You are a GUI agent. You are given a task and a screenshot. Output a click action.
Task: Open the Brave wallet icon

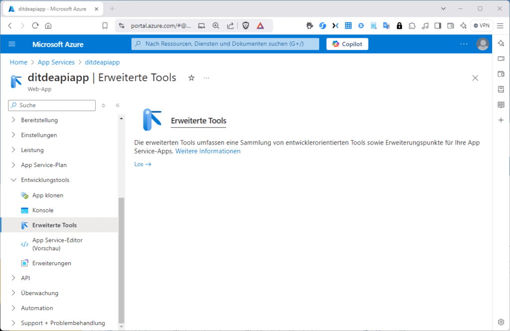click(450, 26)
